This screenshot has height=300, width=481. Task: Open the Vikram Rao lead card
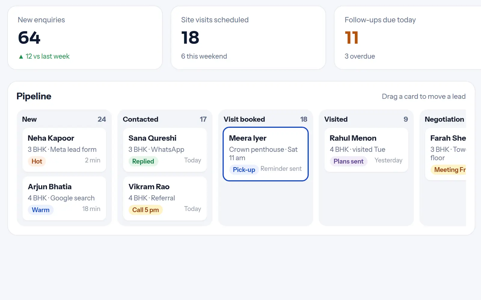click(x=165, y=198)
